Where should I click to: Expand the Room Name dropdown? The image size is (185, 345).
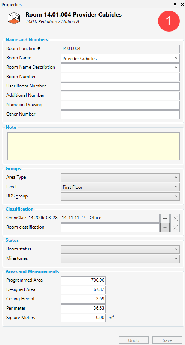pyautogui.click(x=120, y=58)
